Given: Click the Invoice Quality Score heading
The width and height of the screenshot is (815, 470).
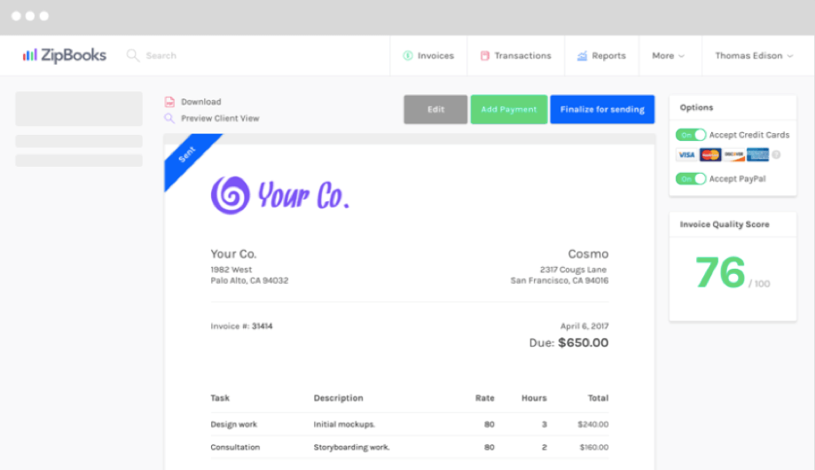Looking at the screenshot, I should pos(725,224).
